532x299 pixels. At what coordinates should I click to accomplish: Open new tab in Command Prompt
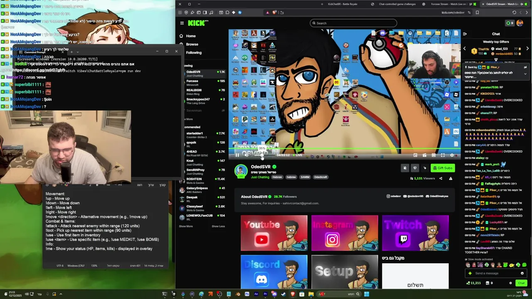point(71,52)
